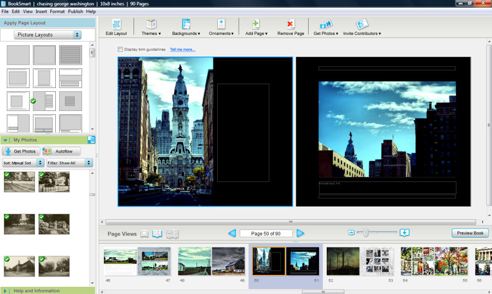The height and width of the screenshot is (294, 492).
Task: Click the Preview Book button
Action: pos(470,233)
